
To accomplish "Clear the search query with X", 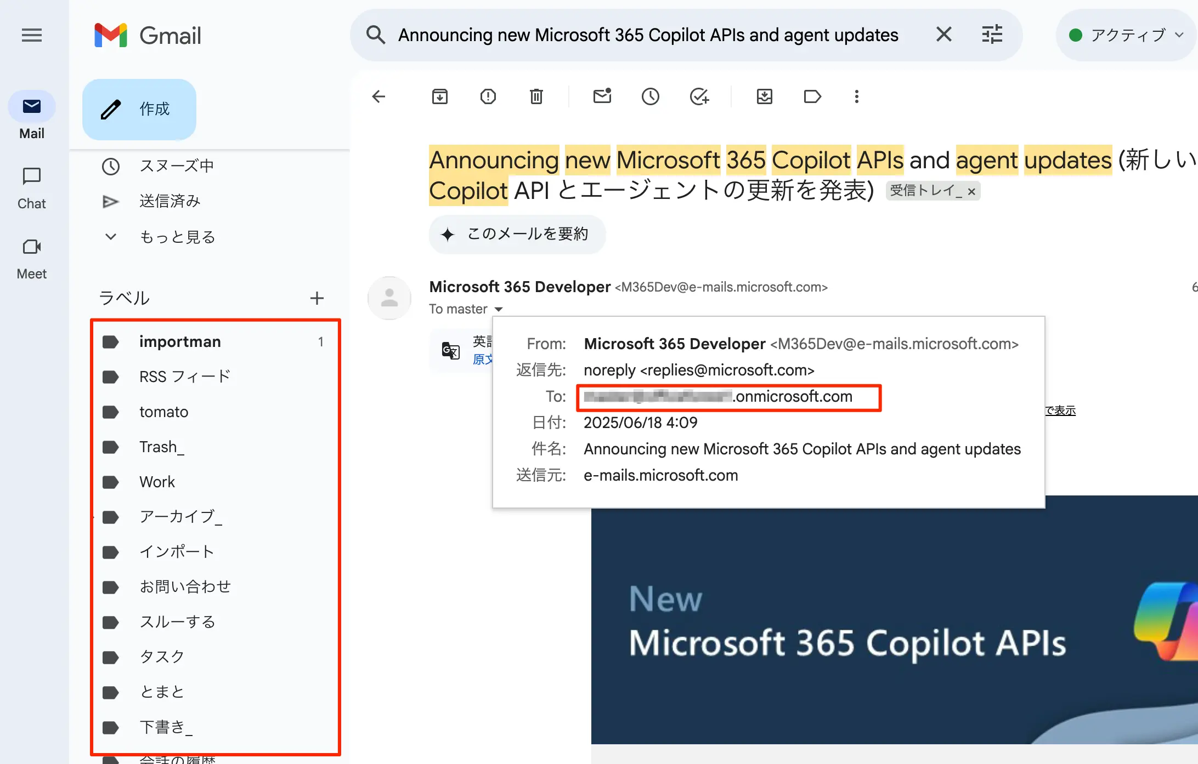I will (x=943, y=35).
